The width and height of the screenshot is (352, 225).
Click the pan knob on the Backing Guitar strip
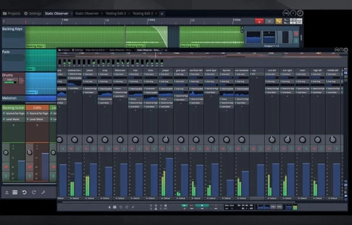(6, 152)
